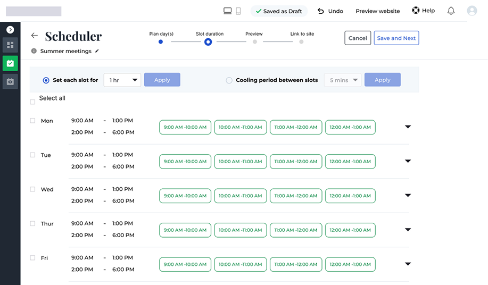Expand the sidebar with the arrow icon
The height and width of the screenshot is (285, 488).
10,30
